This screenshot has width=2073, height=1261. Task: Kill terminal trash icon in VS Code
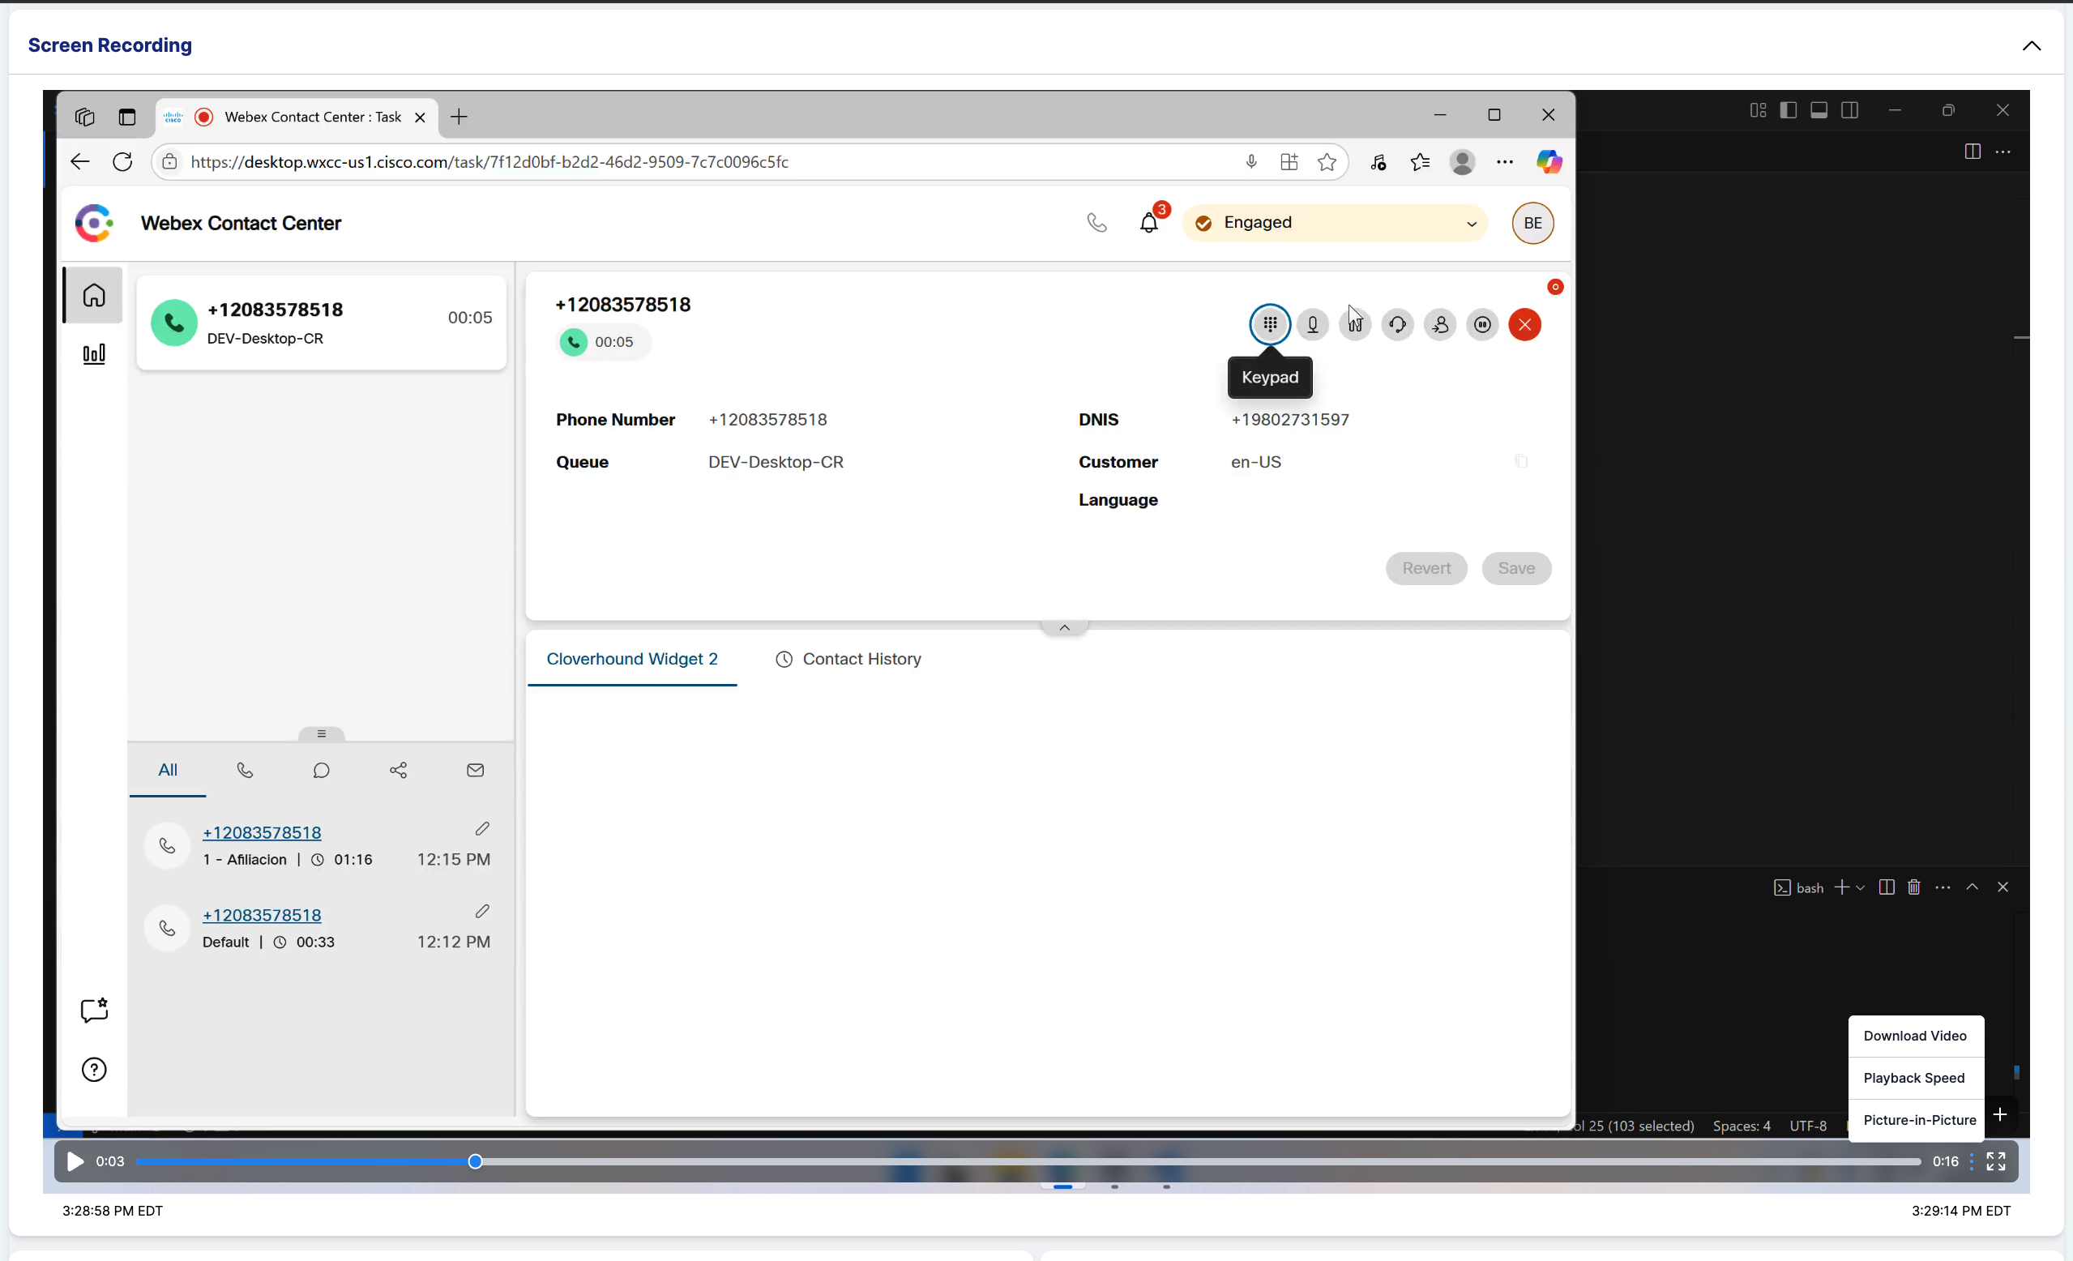click(x=1914, y=887)
